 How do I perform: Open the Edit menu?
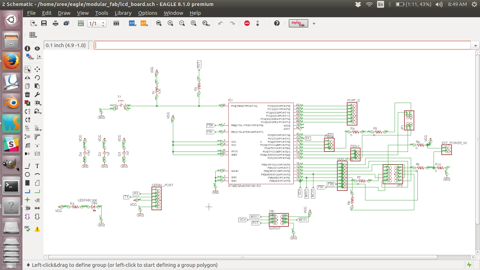[47, 13]
